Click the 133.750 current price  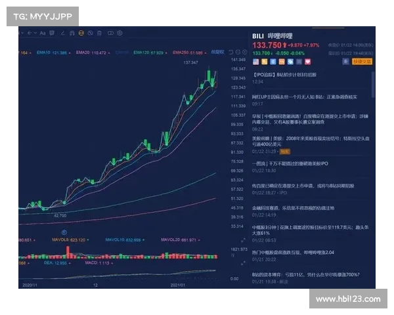[267, 45]
